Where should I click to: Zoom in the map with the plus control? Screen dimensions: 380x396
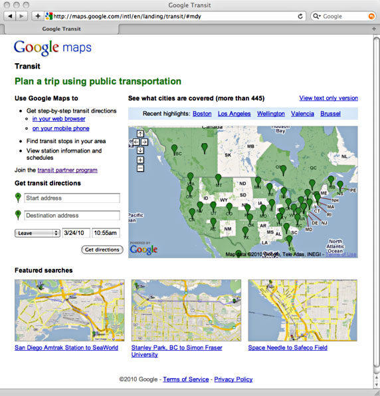140,160
